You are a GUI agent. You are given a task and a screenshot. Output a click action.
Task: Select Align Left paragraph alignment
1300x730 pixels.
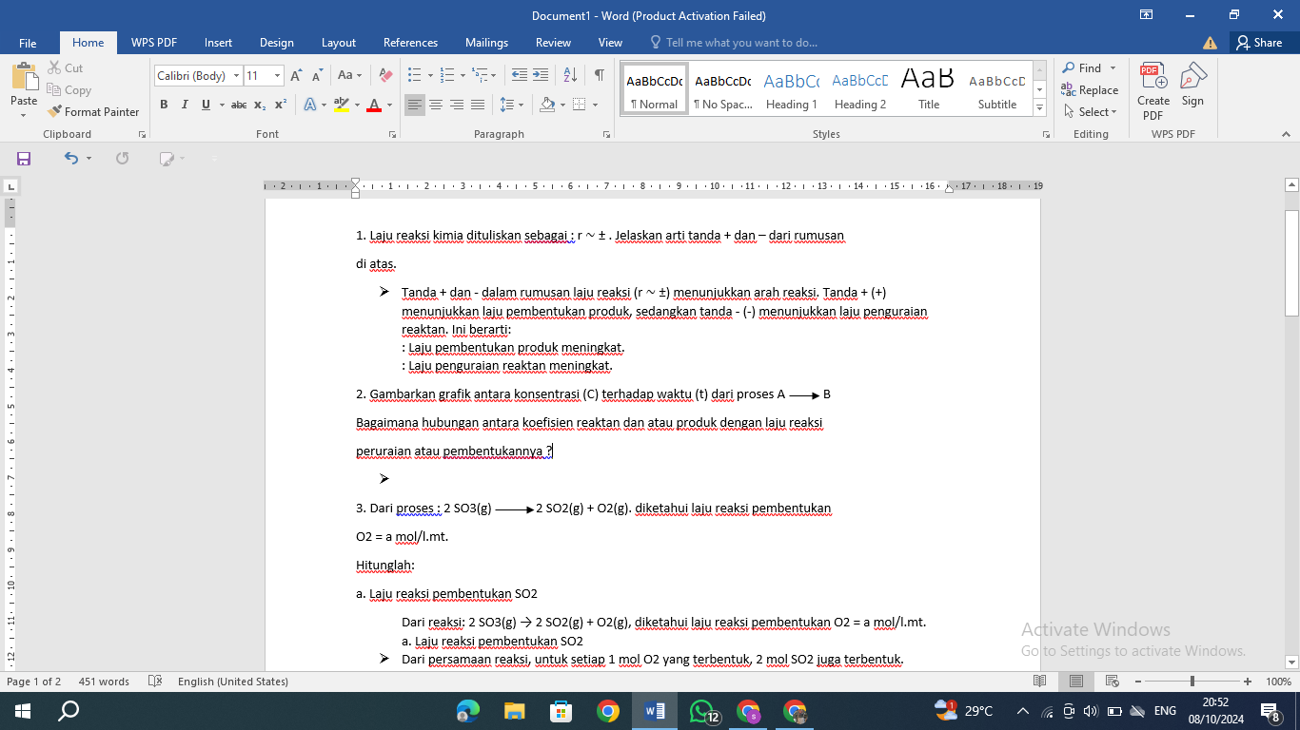pos(414,105)
